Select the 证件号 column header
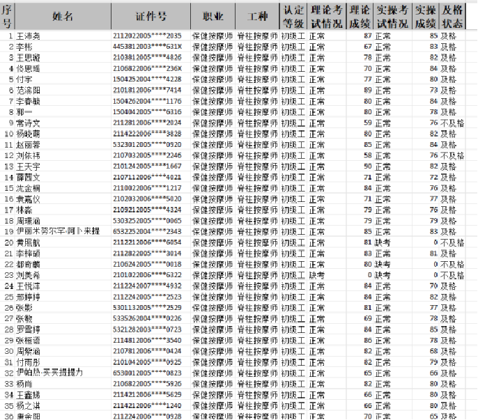This screenshot has height=420, width=478. point(148,16)
